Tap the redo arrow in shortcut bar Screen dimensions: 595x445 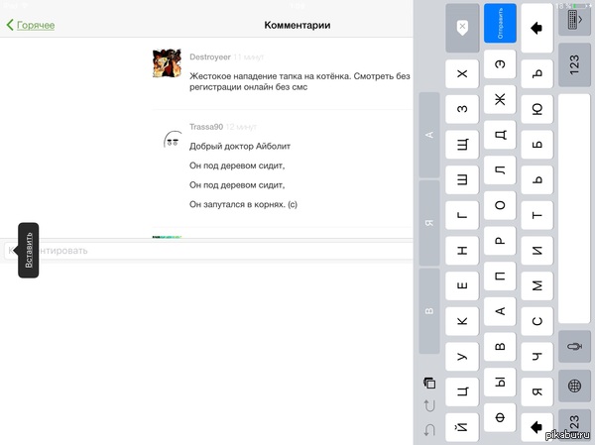click(x=429, y=405)
